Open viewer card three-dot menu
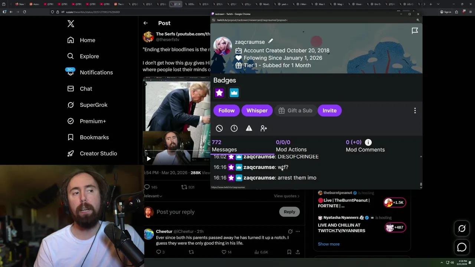Screen dimensions: 475x267 click(x=415, y=111)
